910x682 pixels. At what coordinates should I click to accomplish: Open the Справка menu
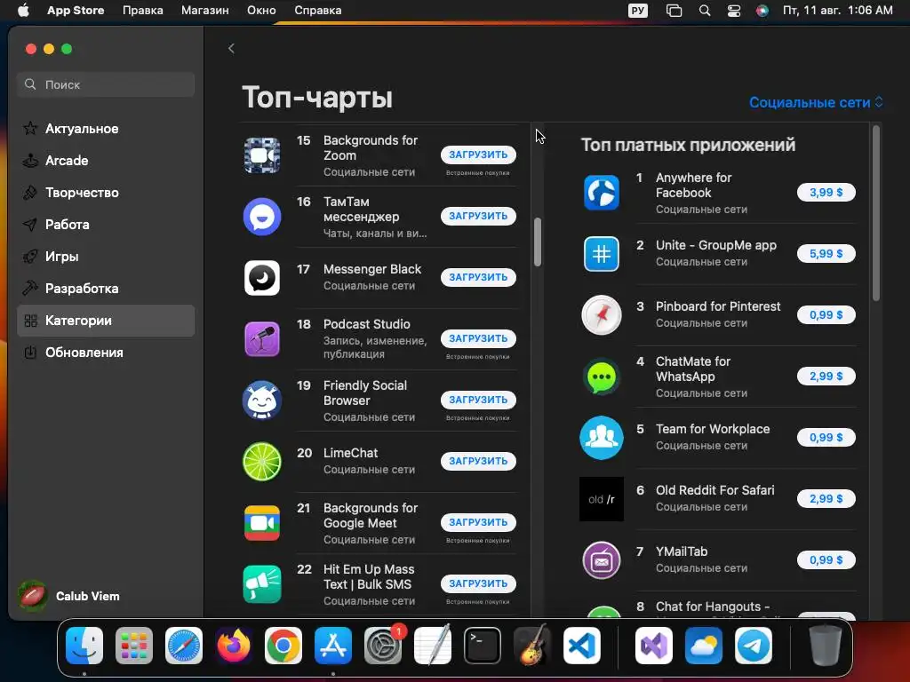point(318,11)
